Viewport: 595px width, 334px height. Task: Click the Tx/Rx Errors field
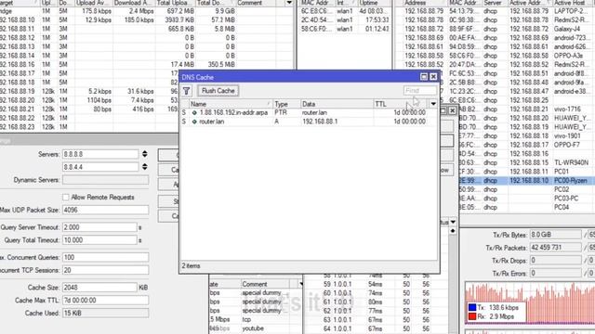[556, 274]
